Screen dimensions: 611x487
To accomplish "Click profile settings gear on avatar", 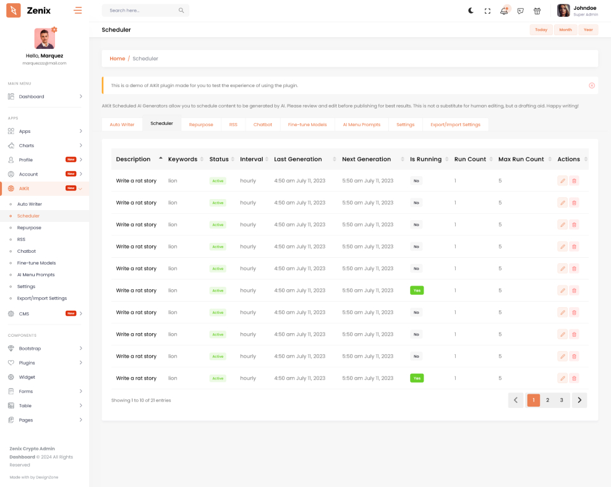I will point(54,30).
